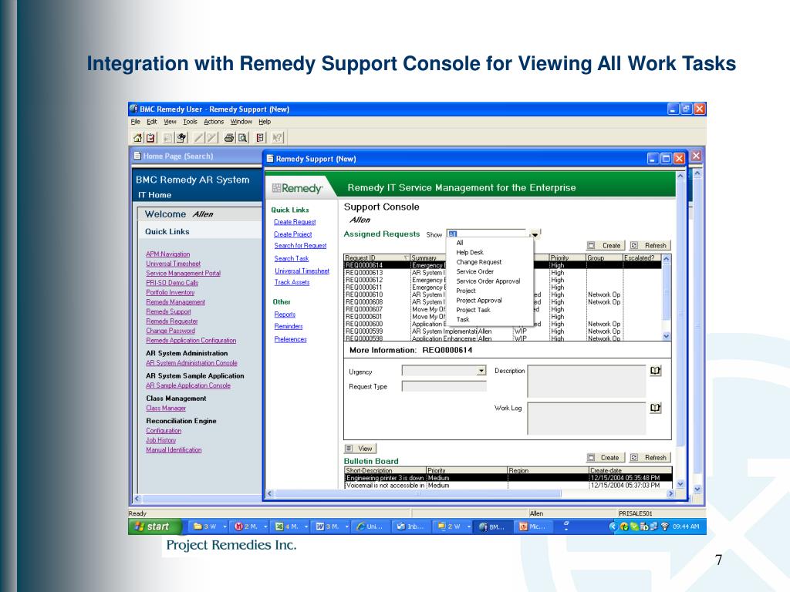790x592 pixels.
Task: Click the wireless network tray icon
Action: (x=664, y=526)
